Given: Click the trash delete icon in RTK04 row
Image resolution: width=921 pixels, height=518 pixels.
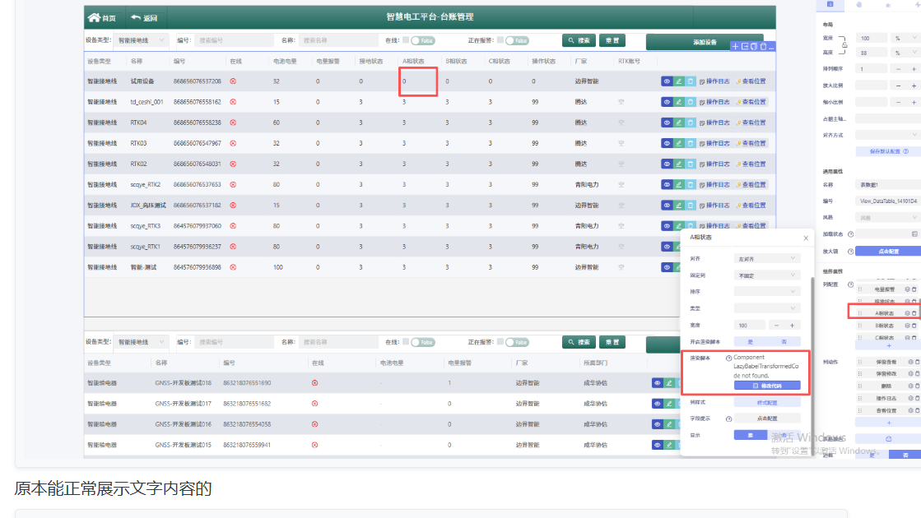Looking at the screenshot, I should coord(691,123).
